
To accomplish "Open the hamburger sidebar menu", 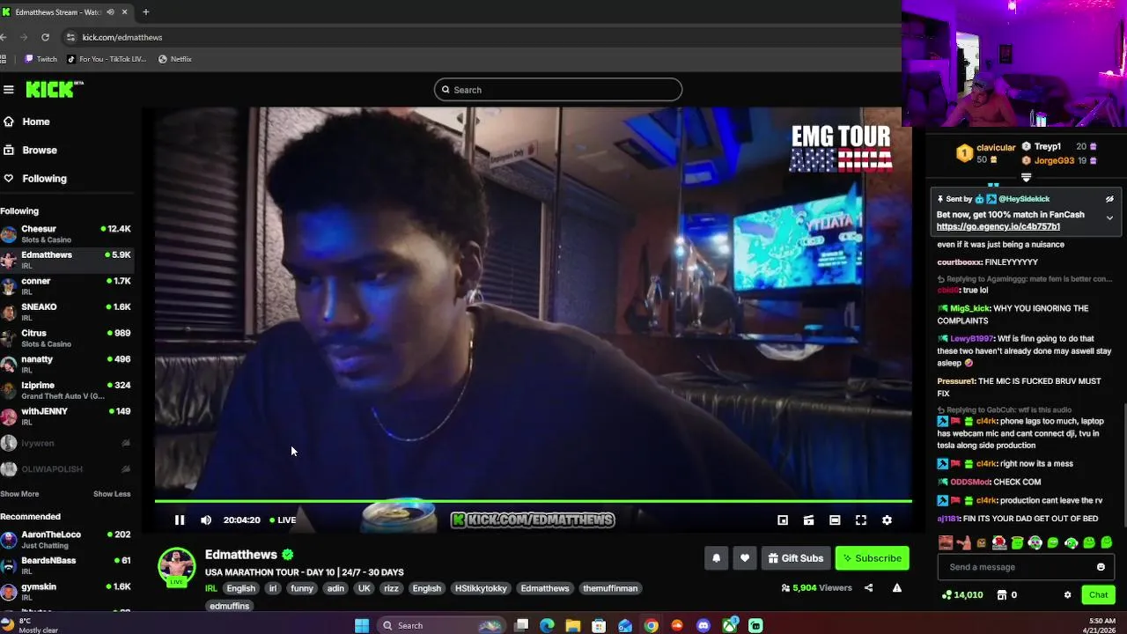I will (9, 89).
